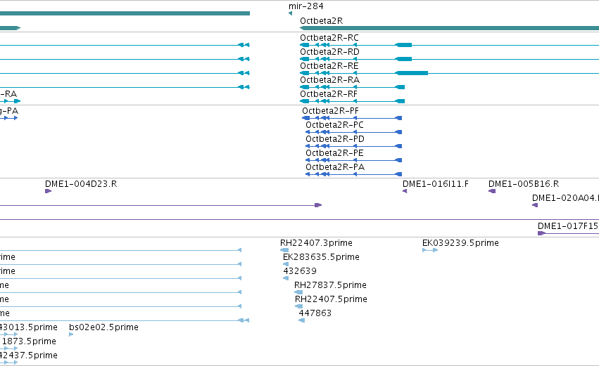
Task: Click the EK283635.5prime feature glyph
Action: [x=286, y=264]
